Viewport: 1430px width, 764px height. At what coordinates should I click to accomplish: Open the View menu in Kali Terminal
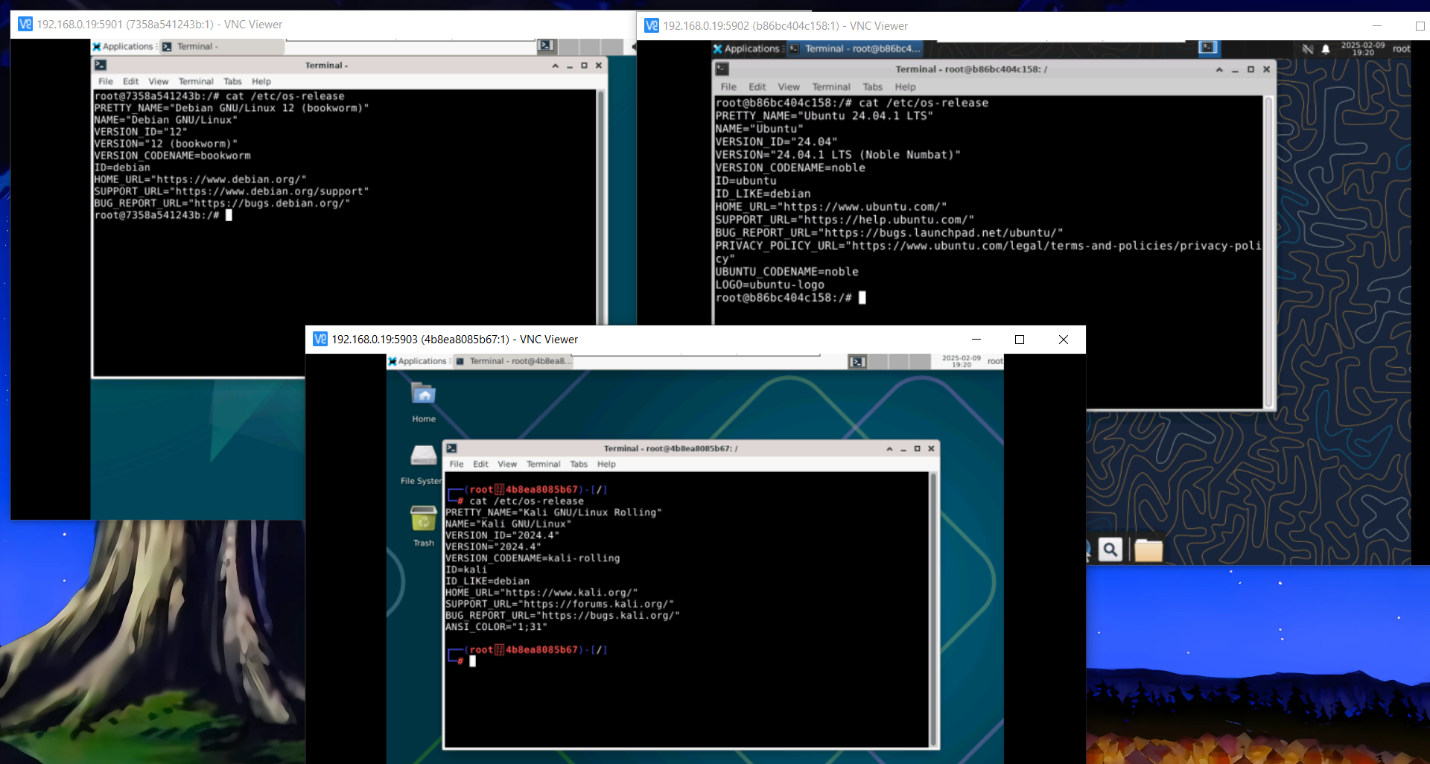click(507, 464)
